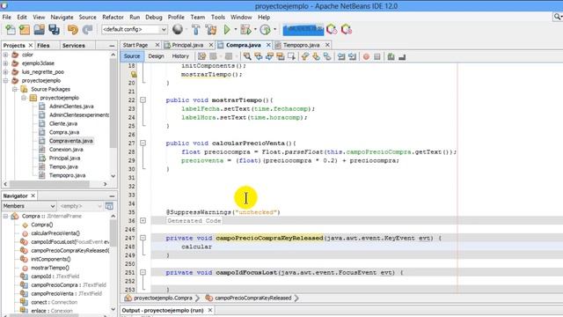Screen dimensions: 563x317
Task: Switch to the Principal.java tab
Action: 187,45
